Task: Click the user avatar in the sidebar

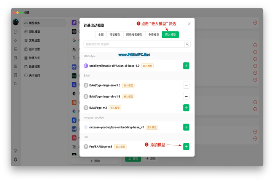Action: click(16, 23)
